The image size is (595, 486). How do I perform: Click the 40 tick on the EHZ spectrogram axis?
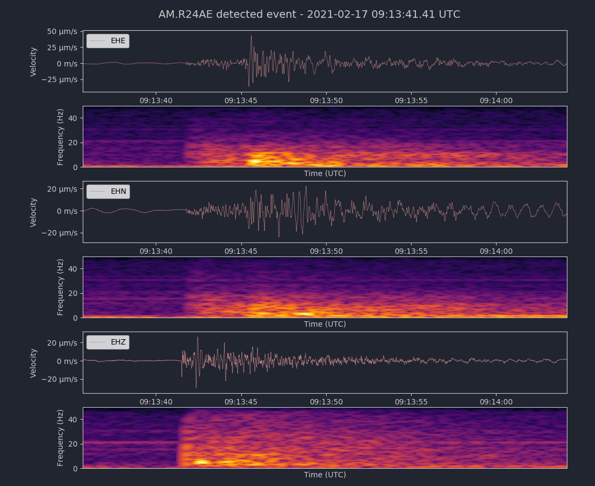pyautogui.click(x=73, y=420)
